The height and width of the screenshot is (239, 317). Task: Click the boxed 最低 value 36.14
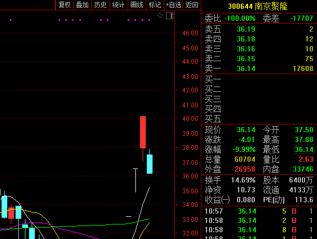[304, 149]
